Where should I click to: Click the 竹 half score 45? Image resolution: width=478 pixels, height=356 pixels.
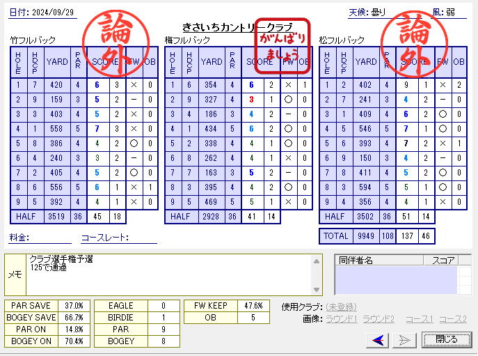click(x=97, y=217)
